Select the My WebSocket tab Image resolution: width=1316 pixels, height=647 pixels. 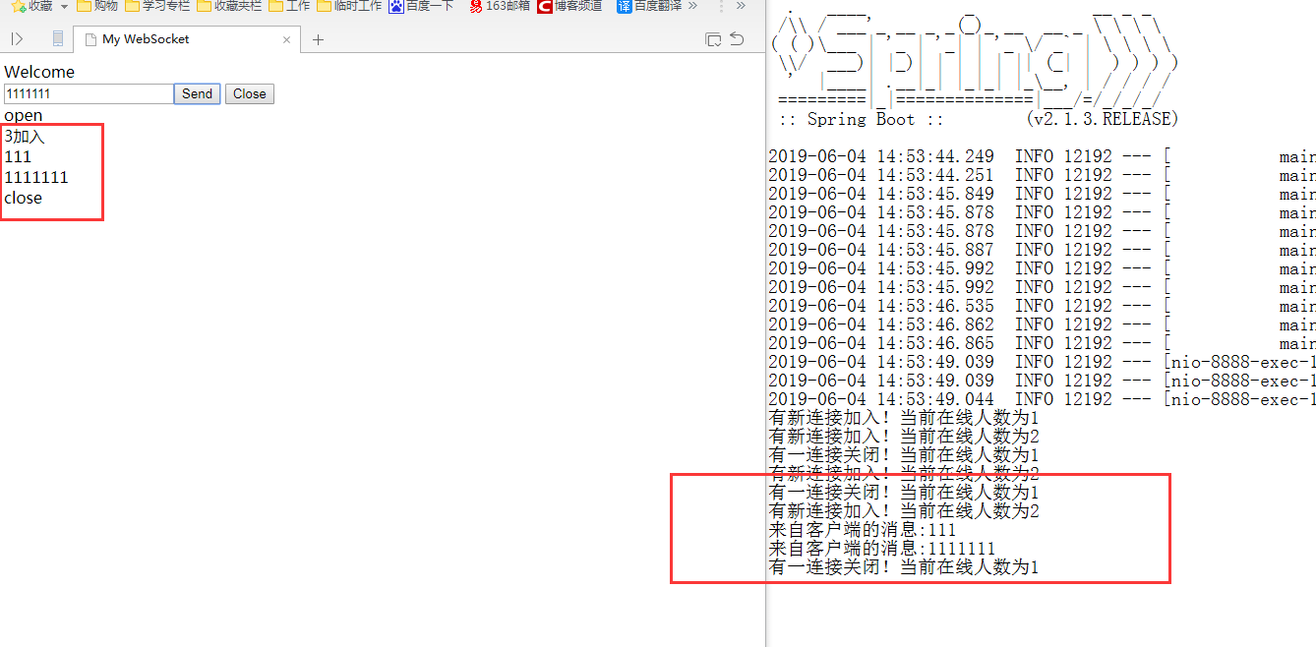(x=187, y=39)
